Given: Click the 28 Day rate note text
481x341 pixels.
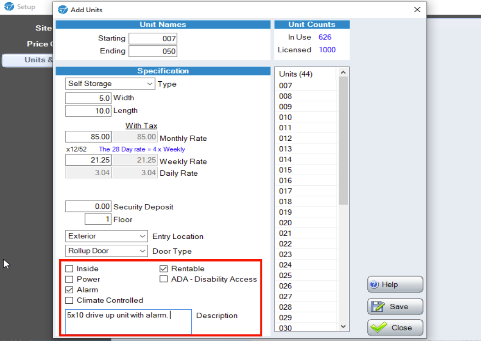Looking at the screenshot, I should [142, 149].
